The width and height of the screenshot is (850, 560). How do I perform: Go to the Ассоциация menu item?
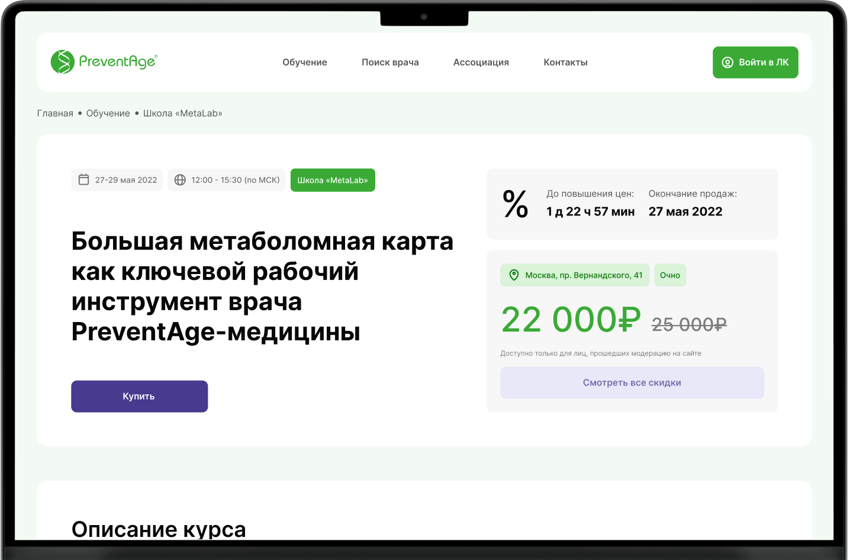coord(481,62)
